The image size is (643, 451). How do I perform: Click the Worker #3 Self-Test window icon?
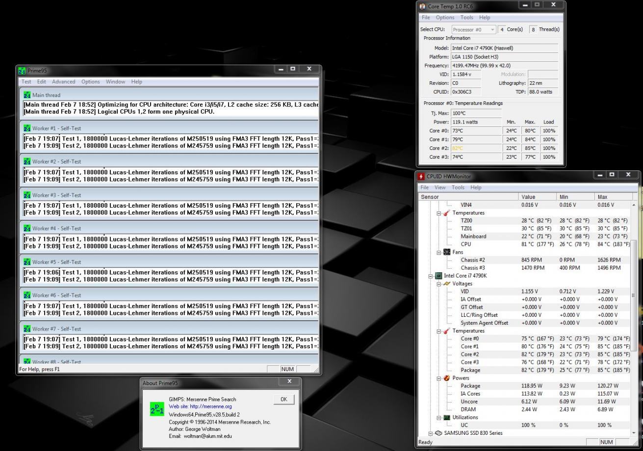(x=27, y=195)
